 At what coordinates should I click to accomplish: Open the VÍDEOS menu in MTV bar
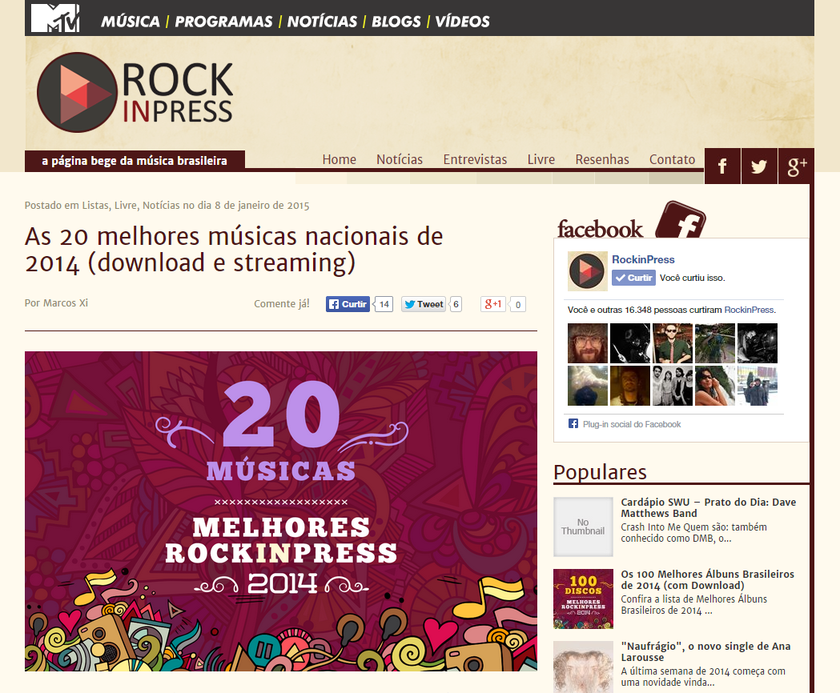click(462, 22)
